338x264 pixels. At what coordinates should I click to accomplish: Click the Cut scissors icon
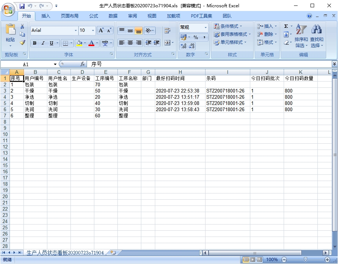point(22,27)
